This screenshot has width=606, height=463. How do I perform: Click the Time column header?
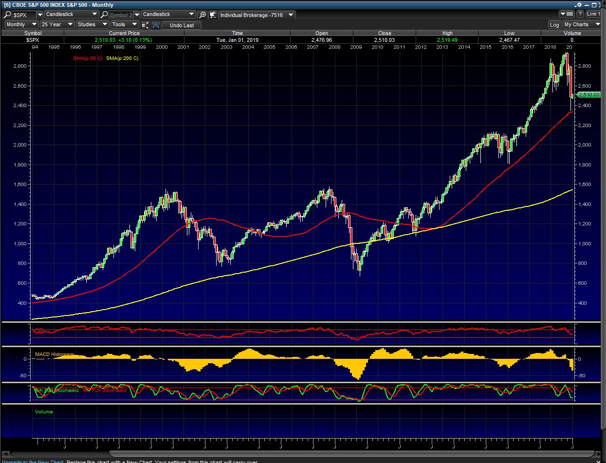click(237, 33)
